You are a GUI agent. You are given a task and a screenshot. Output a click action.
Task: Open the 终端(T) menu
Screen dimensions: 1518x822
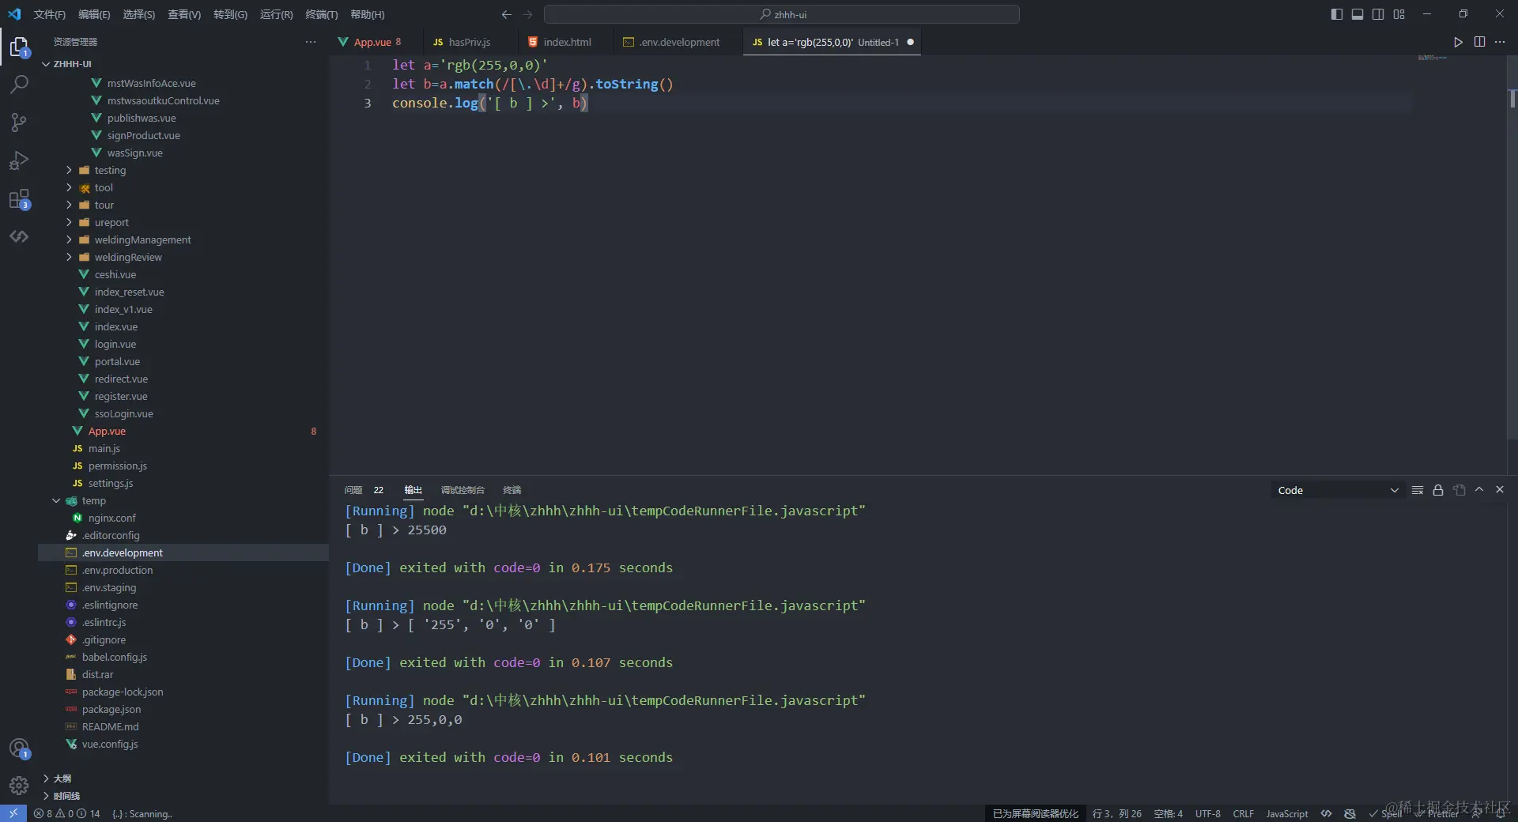(x=321, y=14)
